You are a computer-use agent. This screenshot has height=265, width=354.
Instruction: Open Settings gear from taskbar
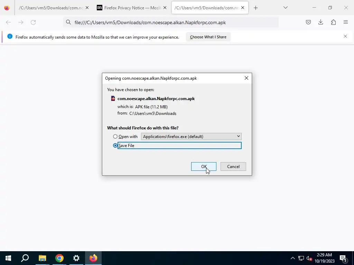click(76, 258)
